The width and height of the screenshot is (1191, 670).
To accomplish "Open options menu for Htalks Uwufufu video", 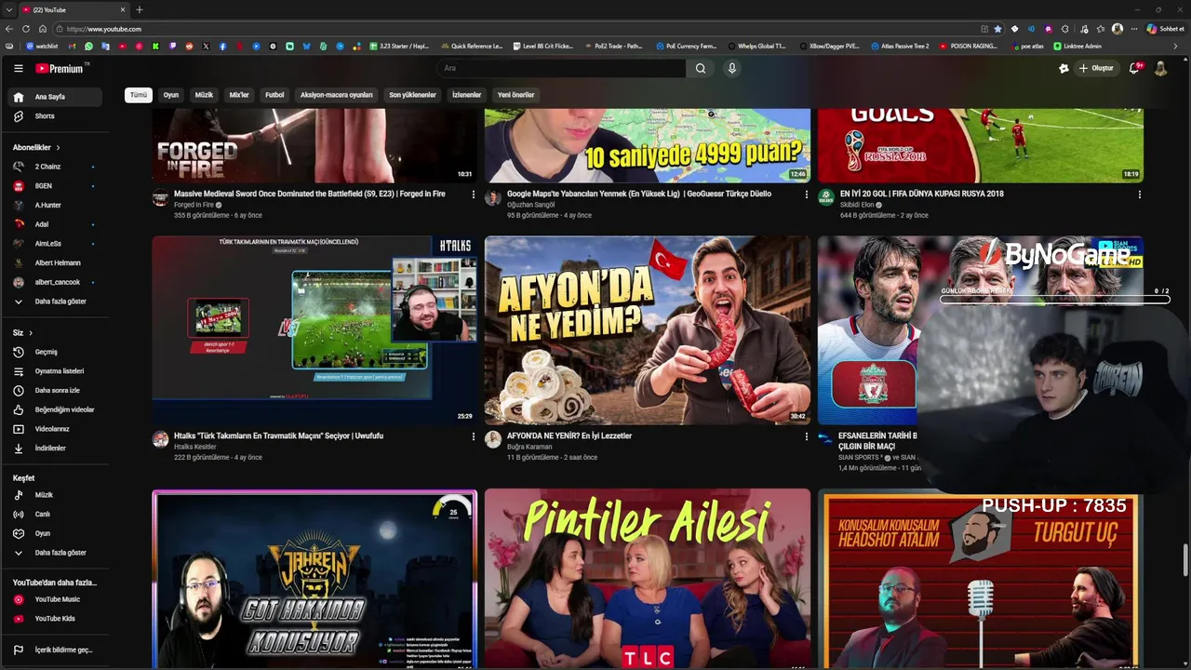I will coord(473,436).
